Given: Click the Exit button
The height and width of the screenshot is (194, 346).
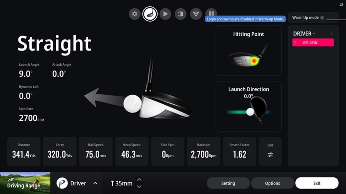Looking at the screenshot, I should (317, 183).
